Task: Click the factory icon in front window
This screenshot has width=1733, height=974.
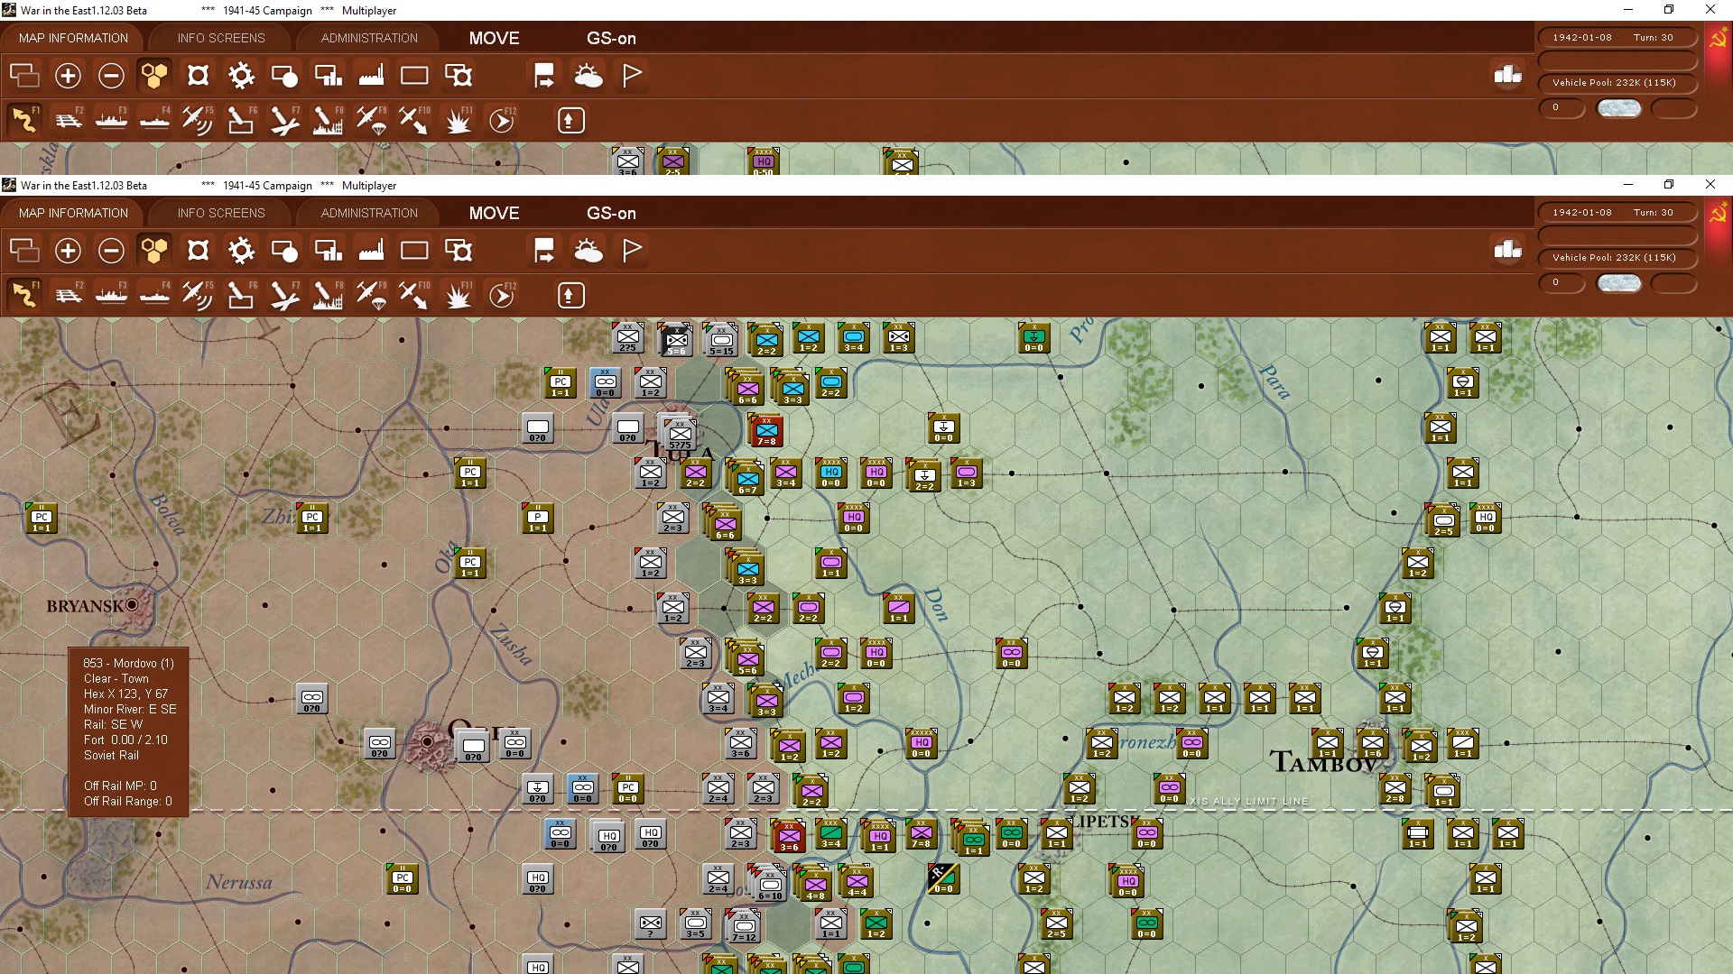Action: click(371, 251)
